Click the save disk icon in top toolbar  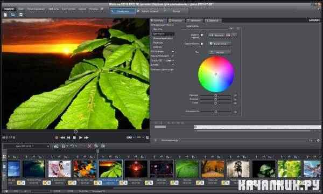coord(20,15)
